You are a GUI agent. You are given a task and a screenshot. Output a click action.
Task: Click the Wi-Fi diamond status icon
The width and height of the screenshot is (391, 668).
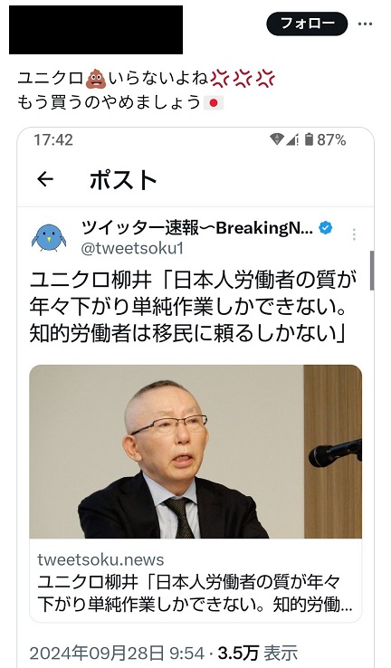(277, 138)
